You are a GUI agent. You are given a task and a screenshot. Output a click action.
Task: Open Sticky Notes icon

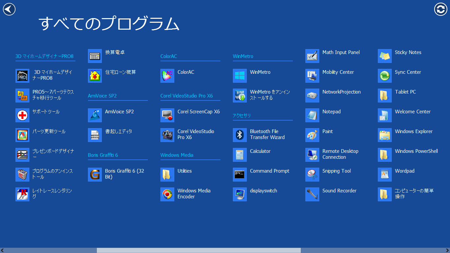(385, 56)
